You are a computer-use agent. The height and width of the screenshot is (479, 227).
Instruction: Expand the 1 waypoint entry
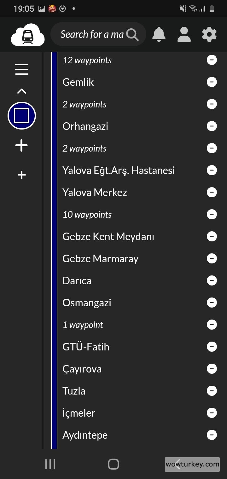point(83,325)
